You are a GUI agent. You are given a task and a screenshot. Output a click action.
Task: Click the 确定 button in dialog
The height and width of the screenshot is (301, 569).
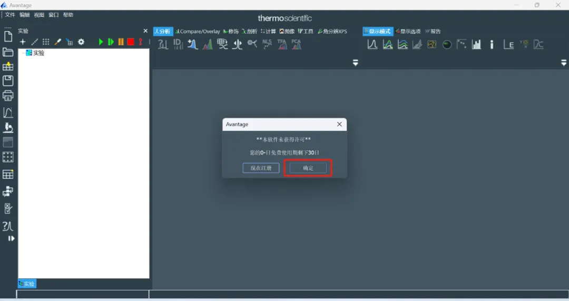[308, 168]
